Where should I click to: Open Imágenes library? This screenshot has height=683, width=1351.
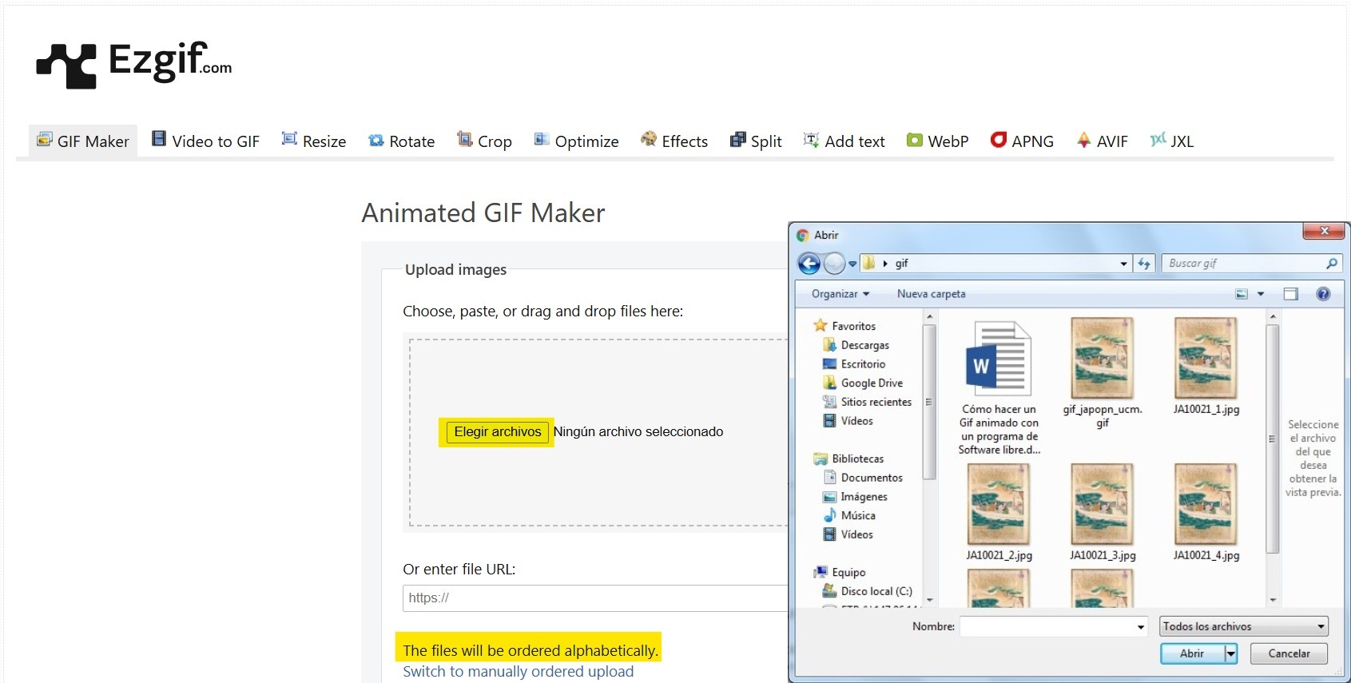pyautogui.click(x=856, y=497)
